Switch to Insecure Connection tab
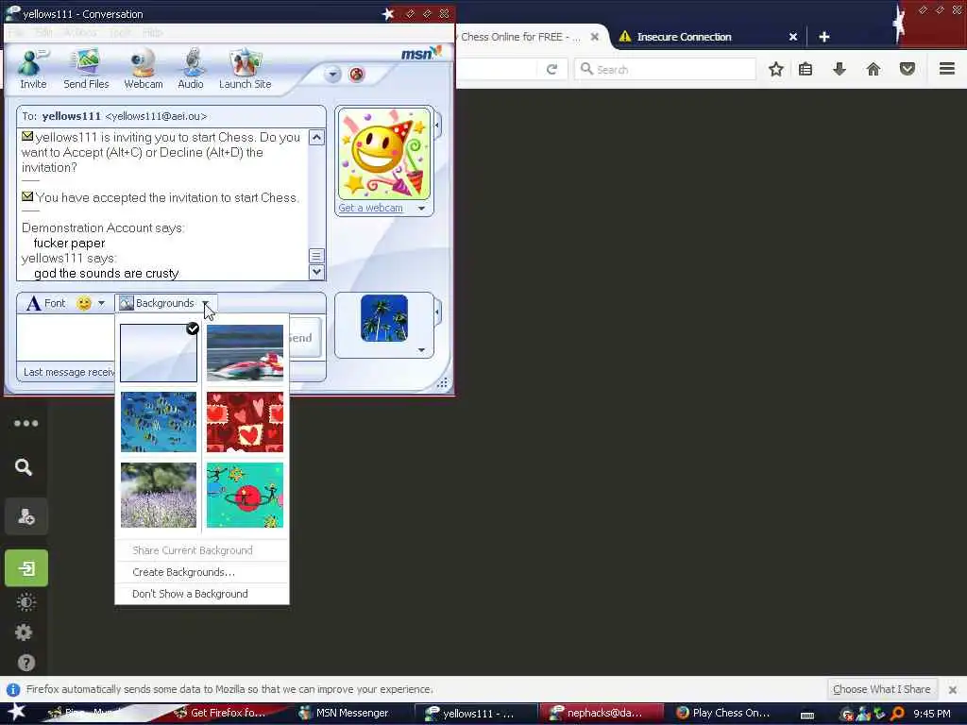 pyautogui.click(x=684, y=37)
